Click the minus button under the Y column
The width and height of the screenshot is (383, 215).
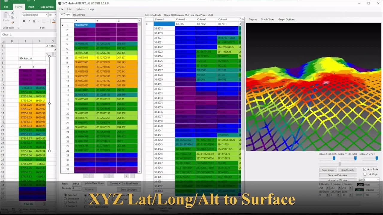[x=112, y=176]
